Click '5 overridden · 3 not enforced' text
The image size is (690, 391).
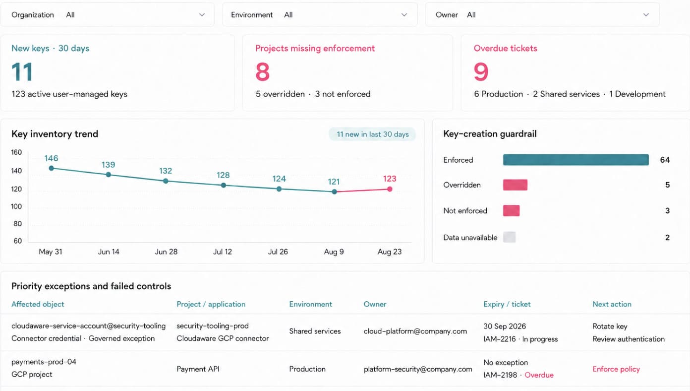(313, 94)
